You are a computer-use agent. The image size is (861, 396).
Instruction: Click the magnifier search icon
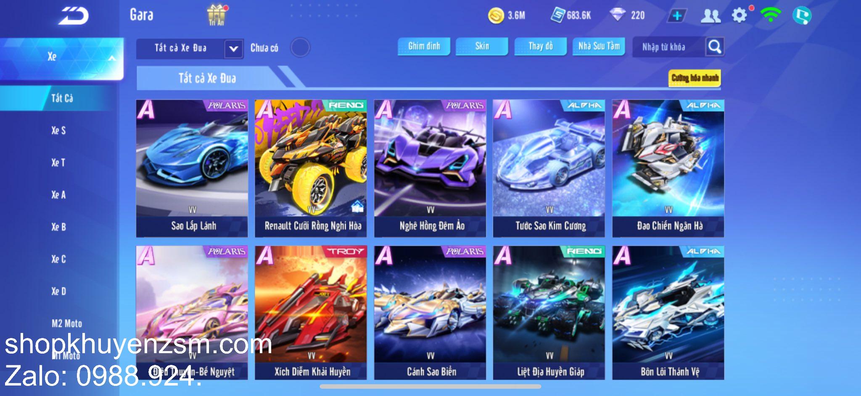pyautogui.click(x=715, y=47)
